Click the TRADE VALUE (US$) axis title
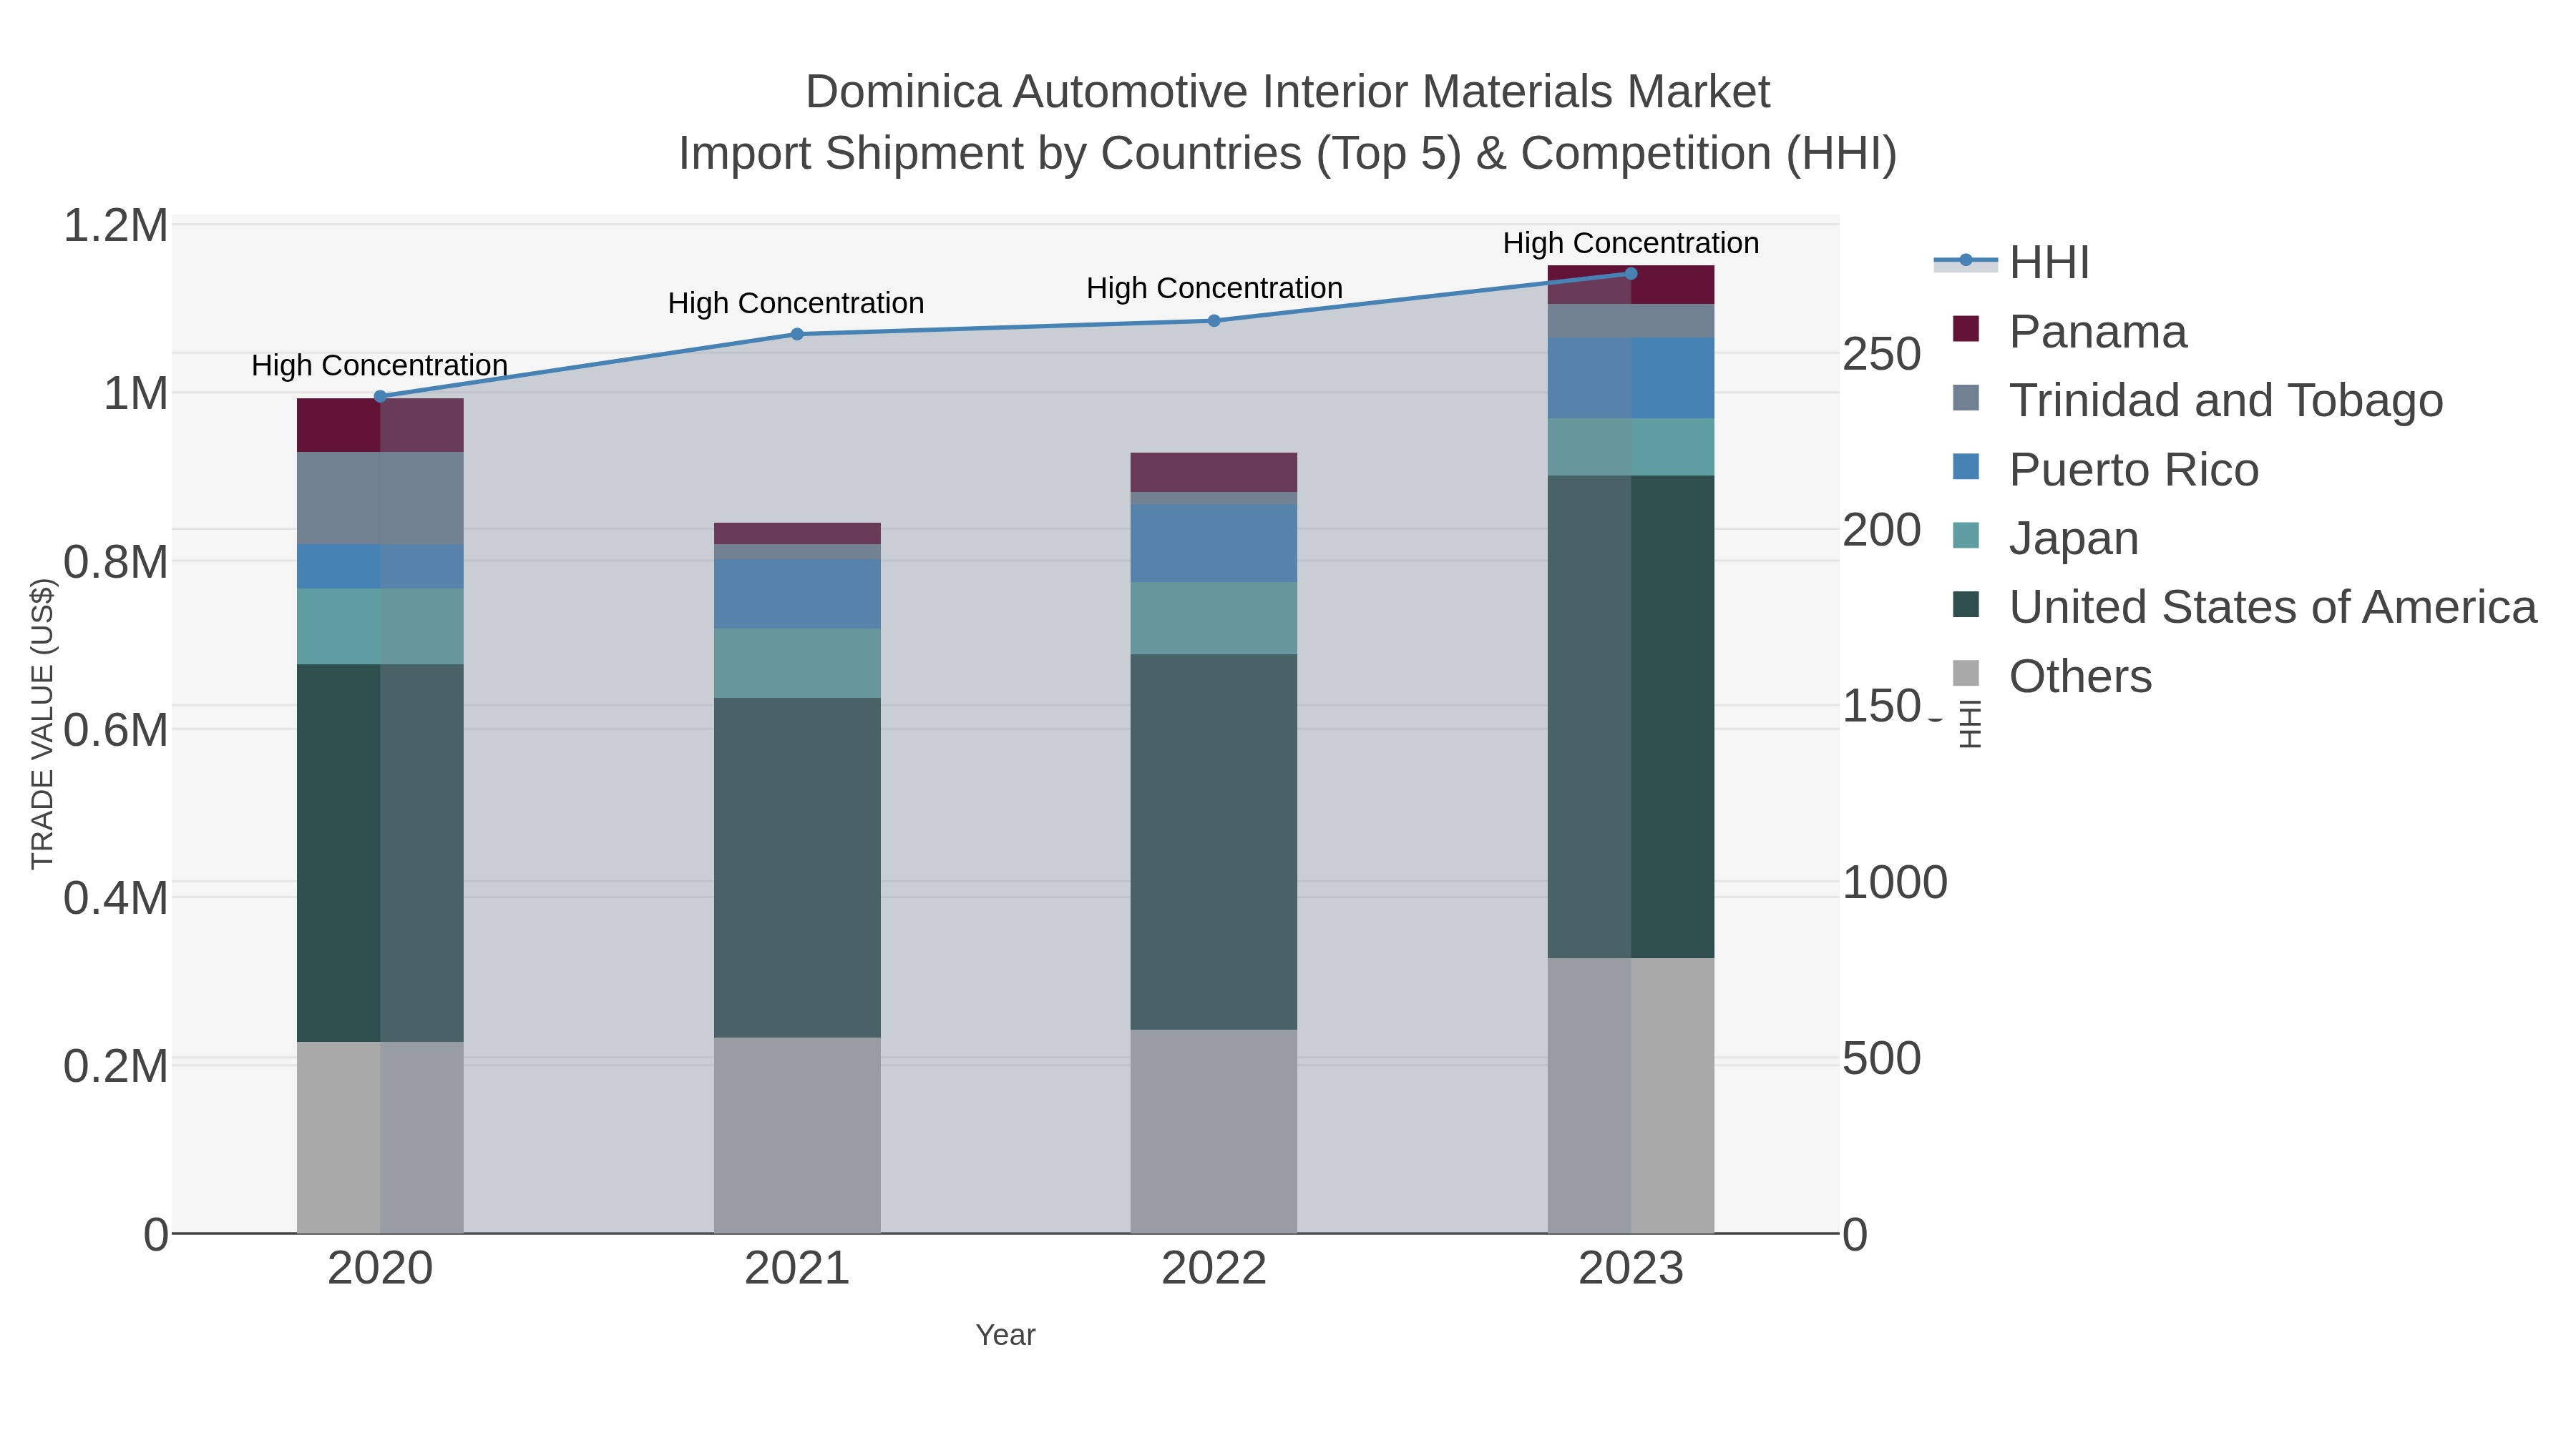This screenshot has width=2576, height=1448. [43, 724]
